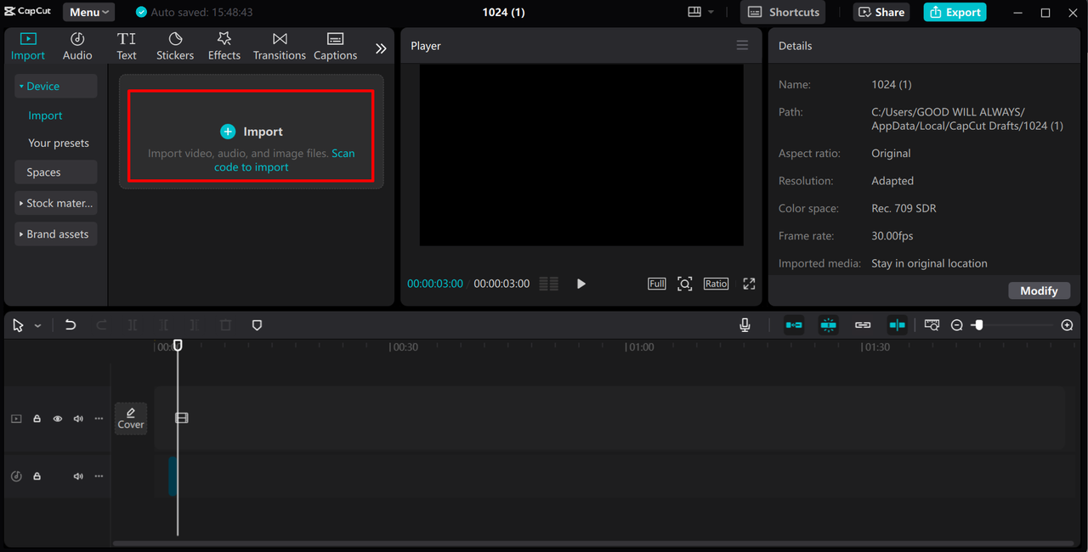The width and height of the screenshot is (1088, 552).
Task: Open selection tool mode chevron dropdown
Action: coord(37,326)
